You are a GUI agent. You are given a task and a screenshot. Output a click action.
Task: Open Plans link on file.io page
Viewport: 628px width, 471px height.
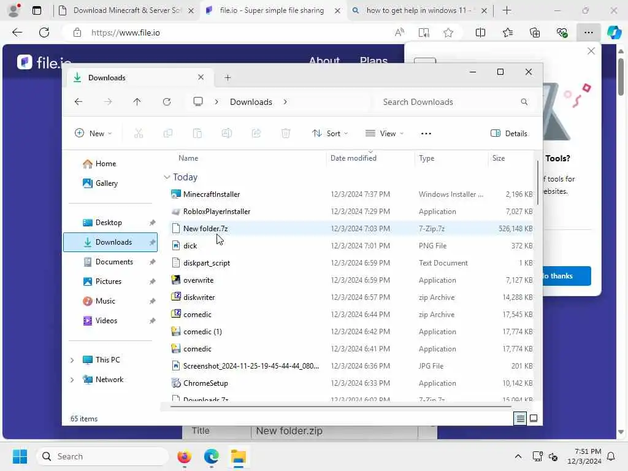tap(373, 60)
